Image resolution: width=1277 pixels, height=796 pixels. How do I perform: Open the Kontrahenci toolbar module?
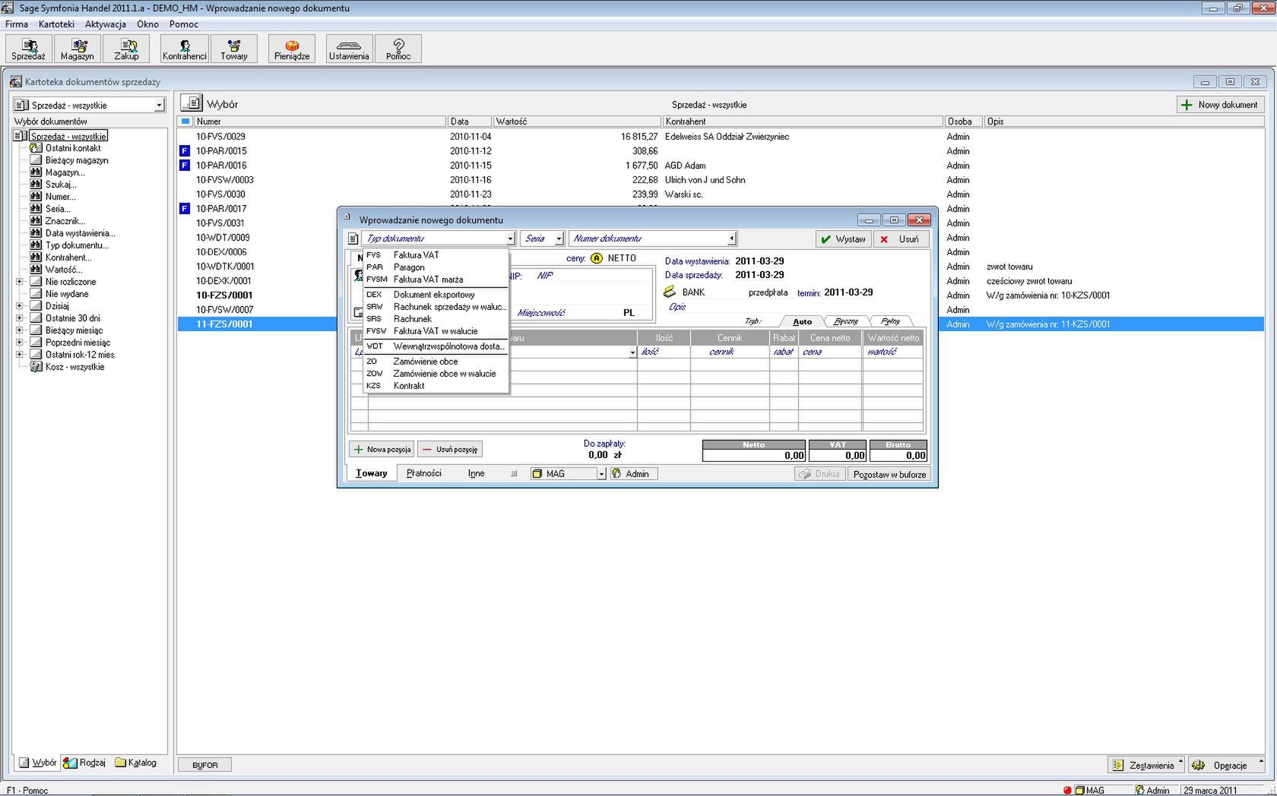[185, 49]
